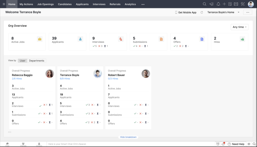
Task: Click the Interviews people icon
Action: [x=121, y=39]
